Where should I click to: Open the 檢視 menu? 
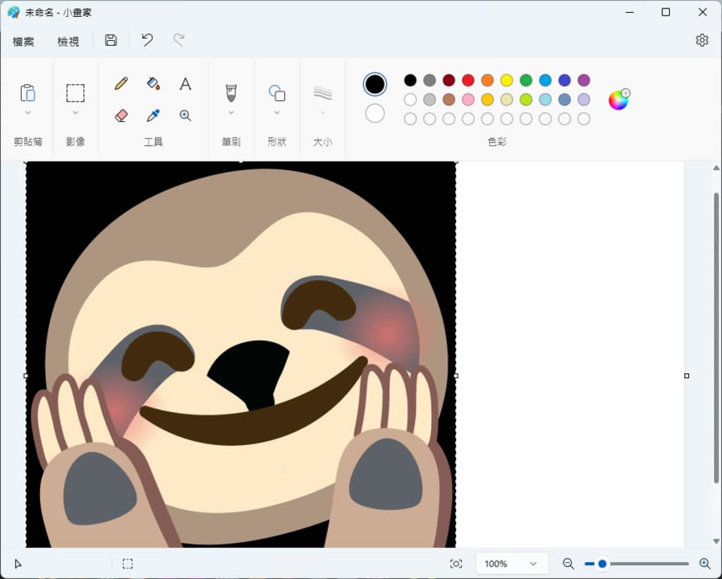coord(68,42)
